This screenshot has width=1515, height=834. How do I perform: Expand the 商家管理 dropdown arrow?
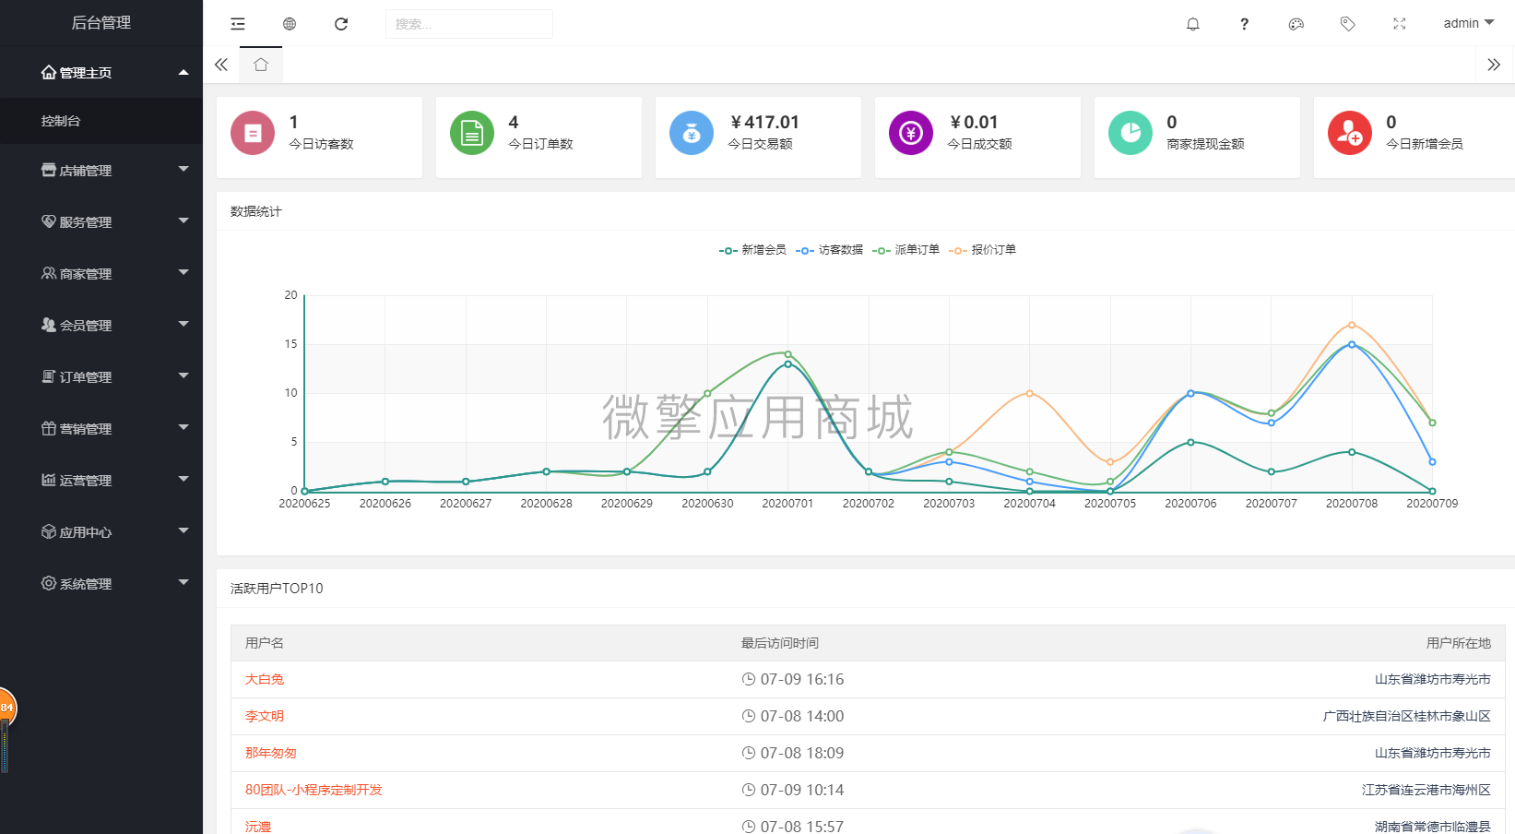[x=183, y=272]
